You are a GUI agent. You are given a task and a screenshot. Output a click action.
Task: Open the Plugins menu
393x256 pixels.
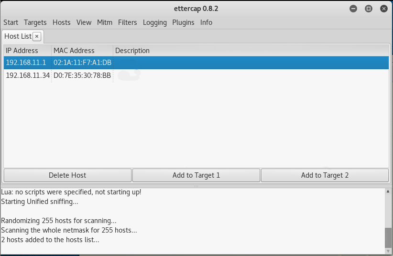(x=183, y=22)
